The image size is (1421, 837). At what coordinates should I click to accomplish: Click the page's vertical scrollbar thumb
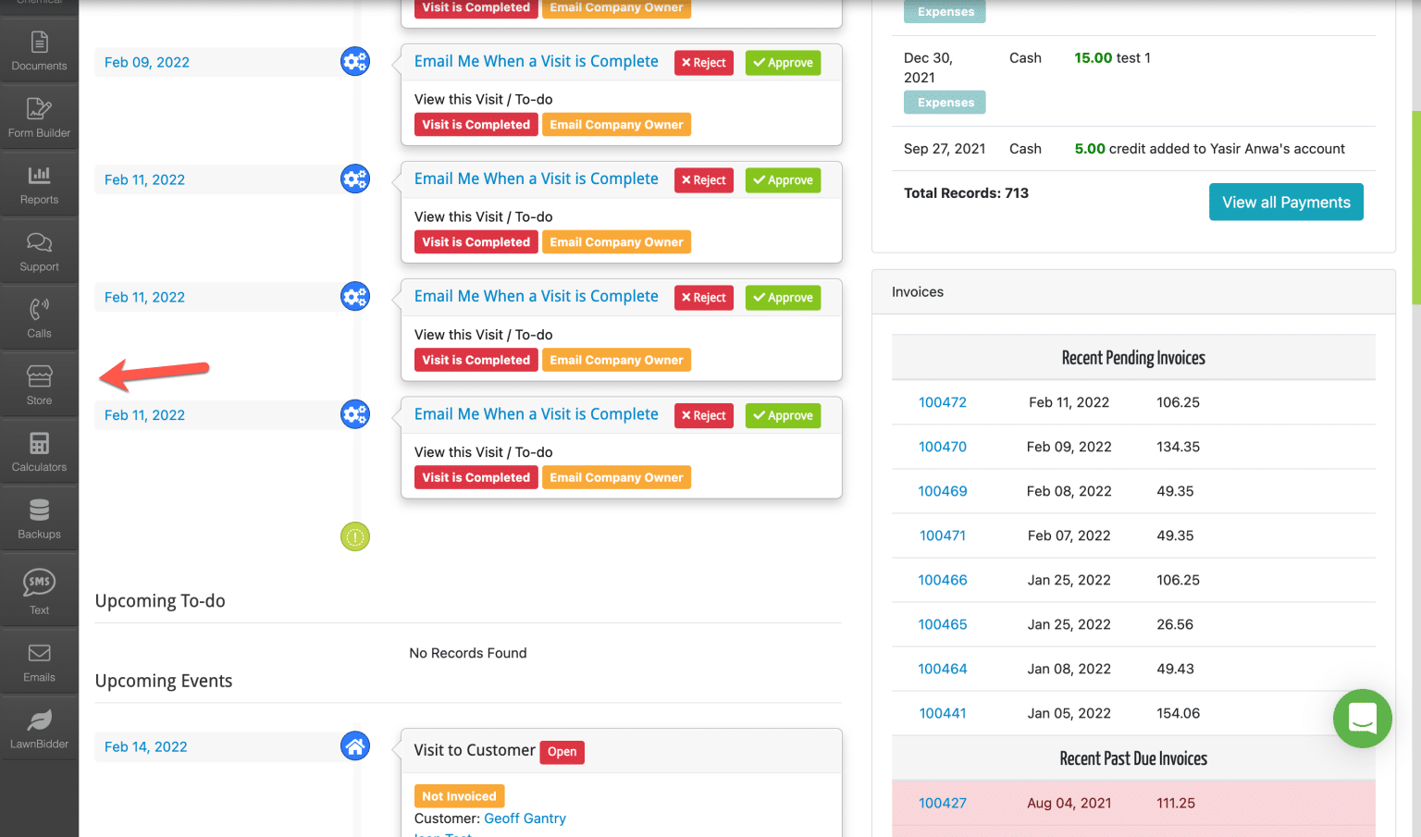tap(1415, 208)
